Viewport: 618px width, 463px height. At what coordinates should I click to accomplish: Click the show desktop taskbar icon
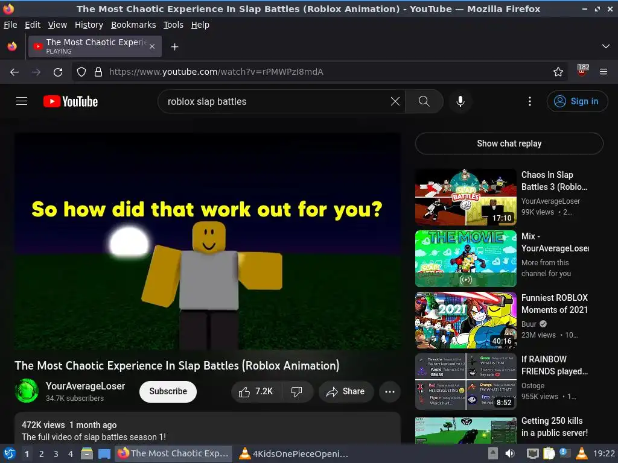click(104, 453)
